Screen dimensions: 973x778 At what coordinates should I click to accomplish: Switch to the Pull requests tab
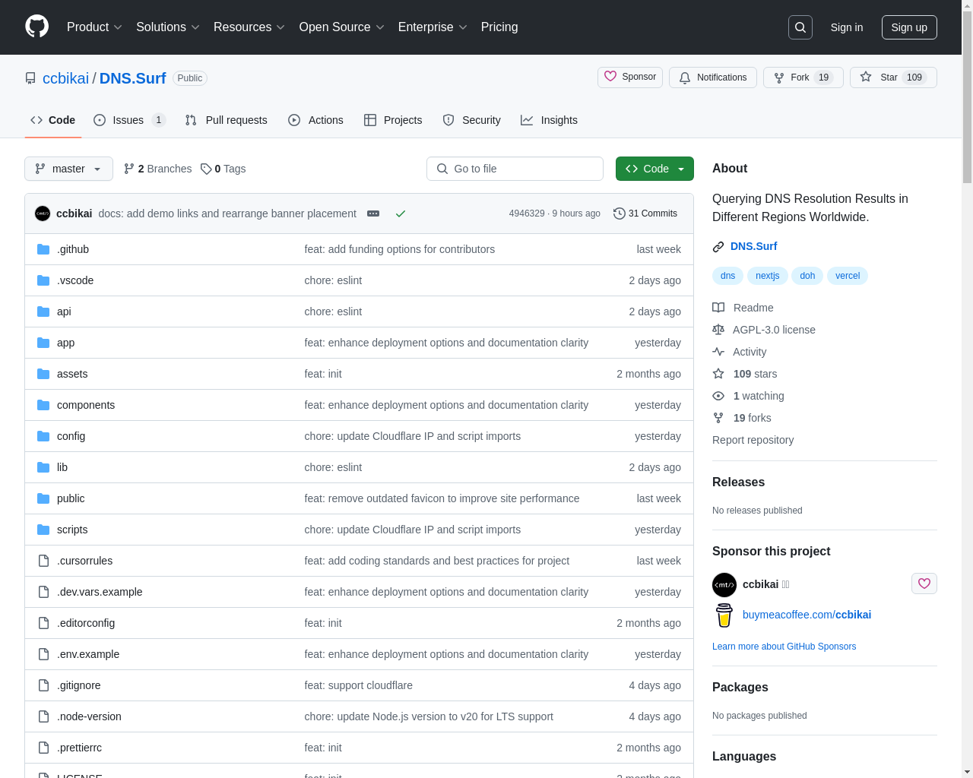pyautogui.click(x=227, y=120)
